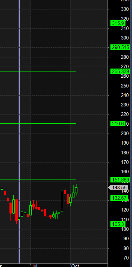This screenshot has width=132, height=267.
Task: Select the 290.515 green price label
Action: (120, 47)
